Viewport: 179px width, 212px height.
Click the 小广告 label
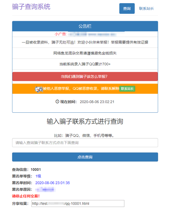click(x=61, y=34)
